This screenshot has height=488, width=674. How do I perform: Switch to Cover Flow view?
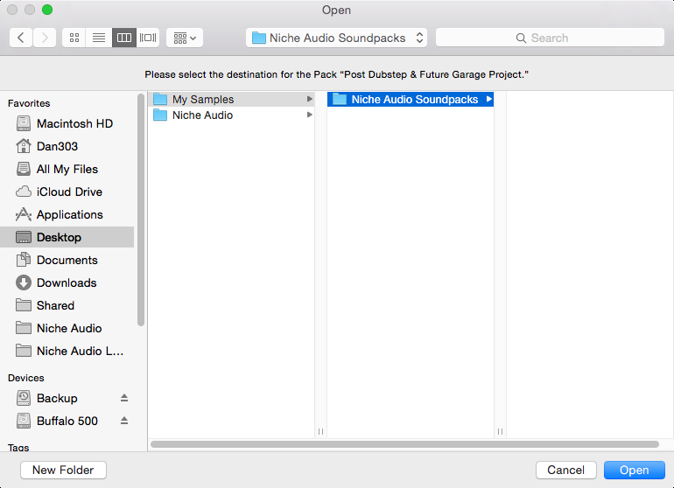point(148,38)
